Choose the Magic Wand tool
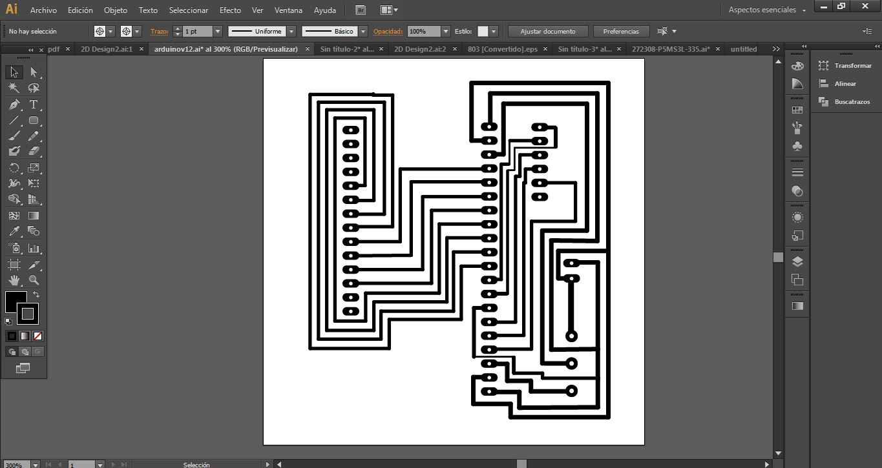The width and height of the screenshot is (882, 468). pyautogui.click(x=14, y=88)
